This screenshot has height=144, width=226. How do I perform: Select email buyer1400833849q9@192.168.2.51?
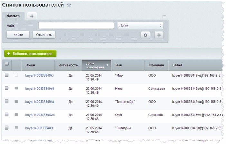[x=197, y=89]
